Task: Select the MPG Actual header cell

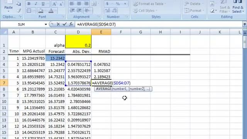Action: tap(33, 51)
